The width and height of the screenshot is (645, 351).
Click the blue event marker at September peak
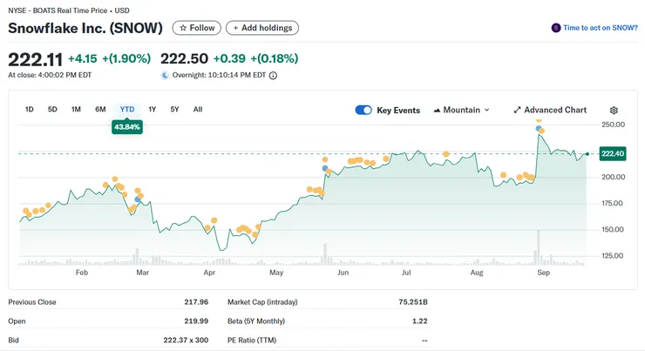click(x=540, y=131)
